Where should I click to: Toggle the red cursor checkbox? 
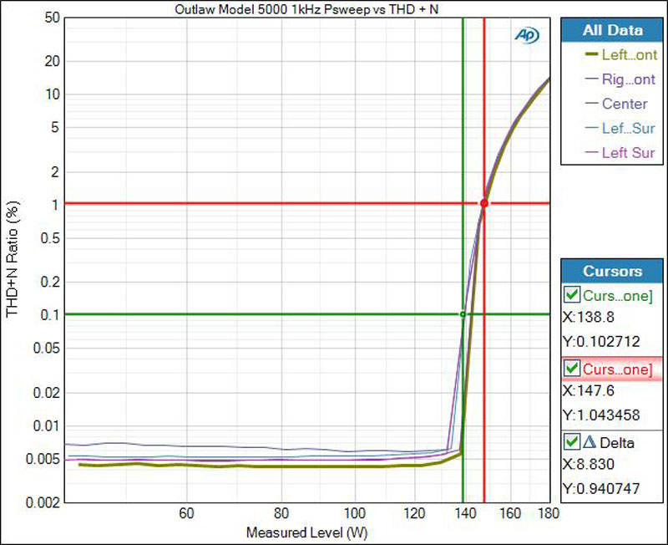(x=572, y=369)
